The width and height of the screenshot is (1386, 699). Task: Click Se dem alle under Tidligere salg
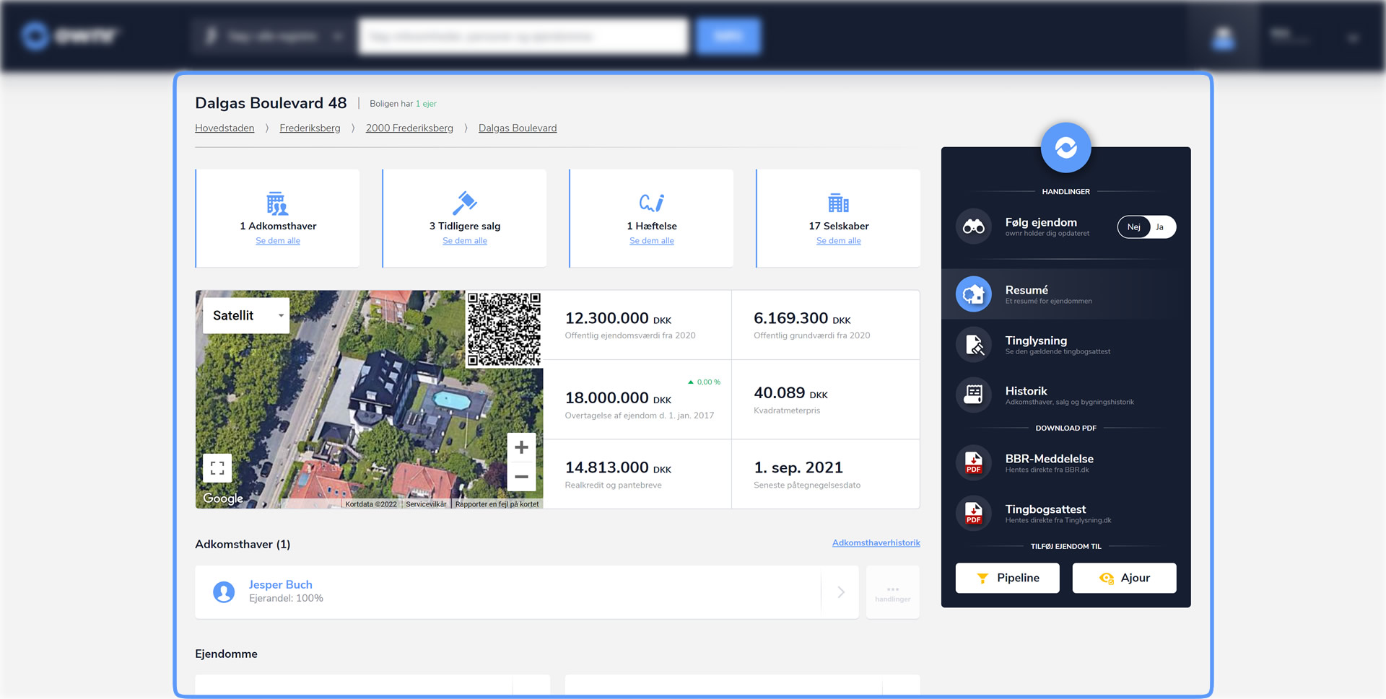click(465, 241)
